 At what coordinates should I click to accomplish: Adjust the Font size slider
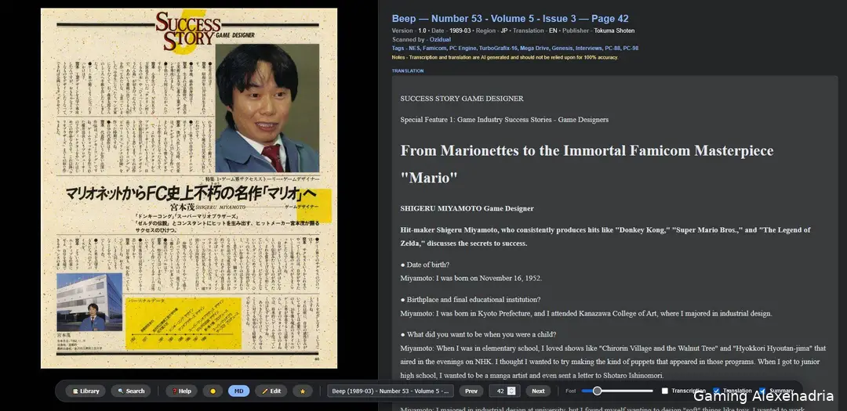(617, 391)
